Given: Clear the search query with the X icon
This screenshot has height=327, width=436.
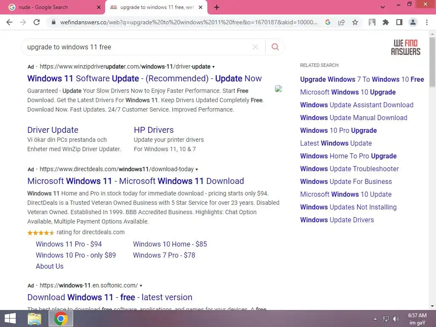Looking at the screenshot, I should pyautogui.click(x=255, y=47).
